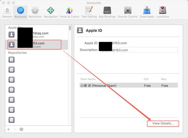Click the accounts list scrollbar
Viewport: 188px width, 138px height.
(70, 28)
